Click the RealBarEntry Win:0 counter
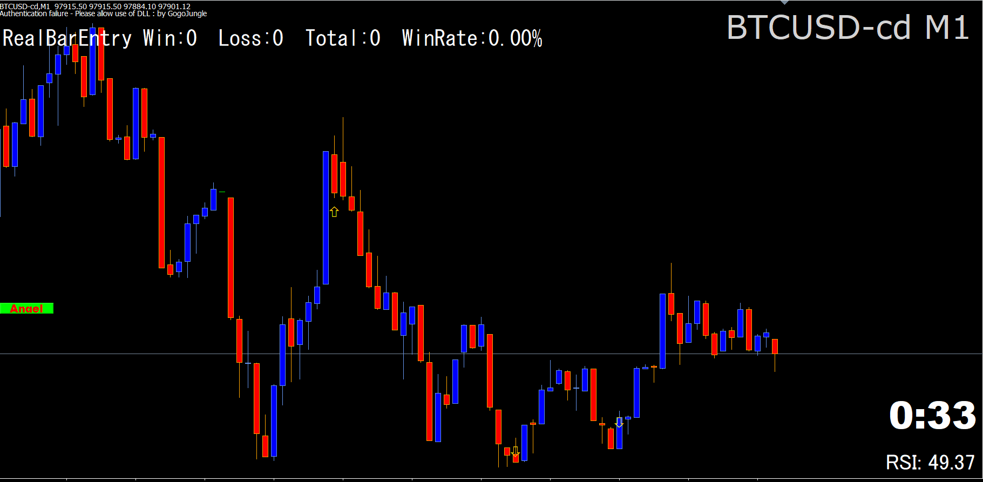 (x=100, y=38)
